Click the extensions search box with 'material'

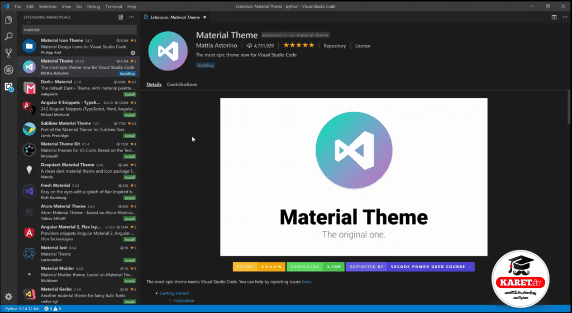click(x=79, y=30)
